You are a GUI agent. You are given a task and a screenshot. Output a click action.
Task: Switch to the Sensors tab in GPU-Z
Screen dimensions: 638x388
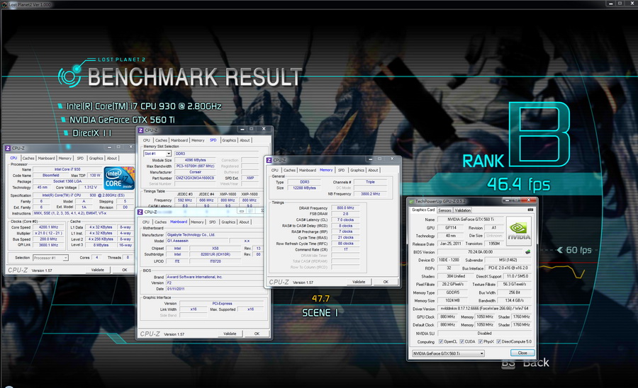[444, 210]
